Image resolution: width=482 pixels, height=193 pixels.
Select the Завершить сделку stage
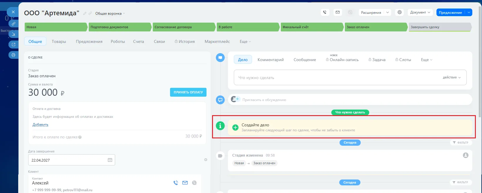coord(440,27)
